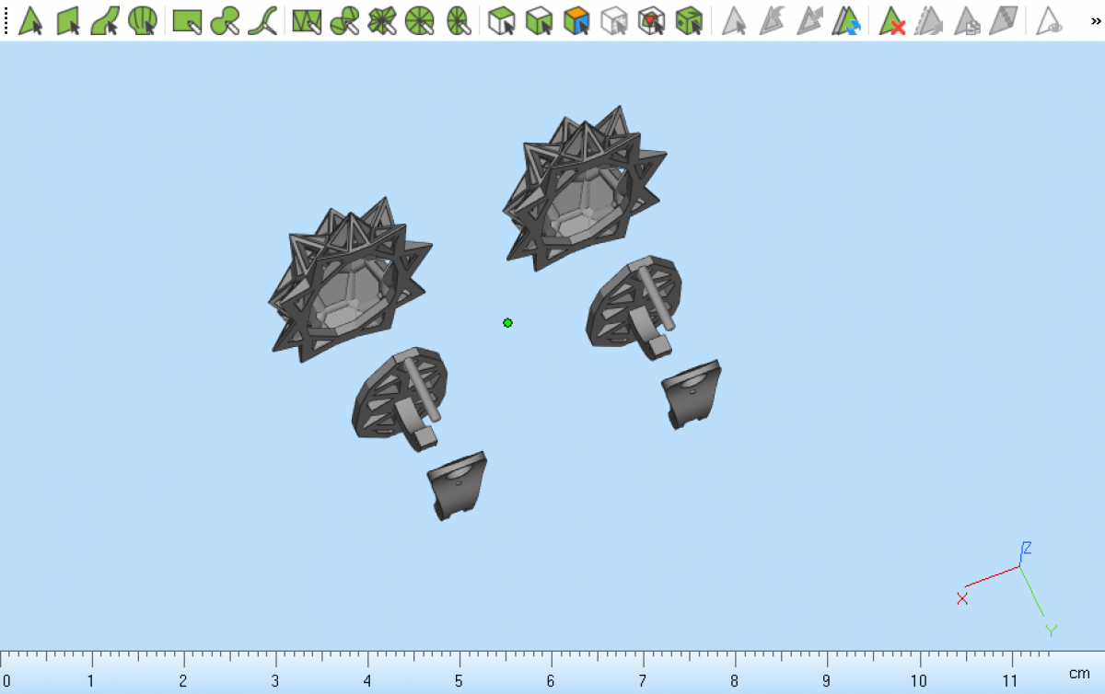Click the green center point in viewport
Screen dimensions: 1105x694
[x=507, y=323]
